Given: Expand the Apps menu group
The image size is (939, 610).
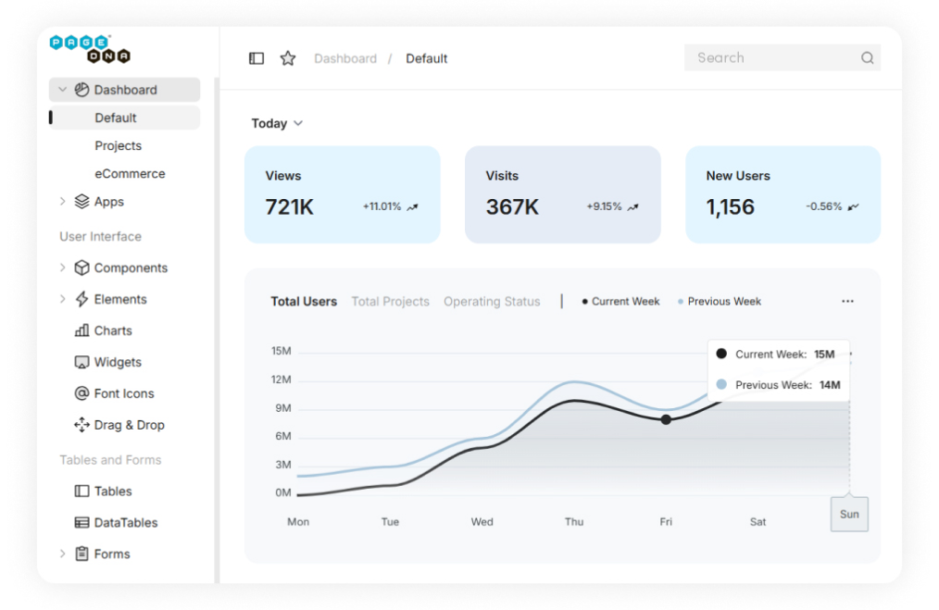Looking at the screenshot, I should 108,202.
